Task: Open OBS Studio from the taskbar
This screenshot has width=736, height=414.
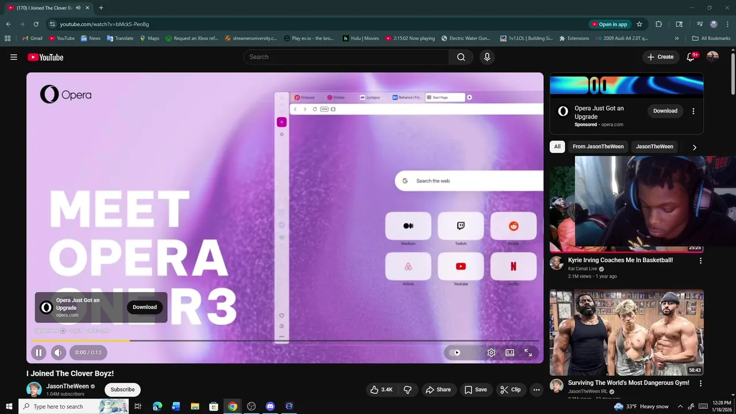Action: pos(251,407)
